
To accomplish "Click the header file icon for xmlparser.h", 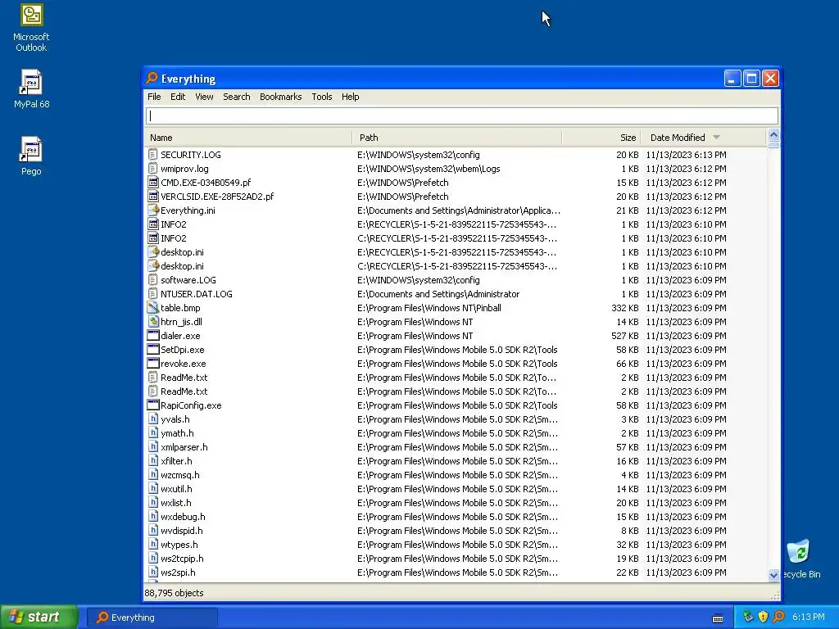I will click(153, 446).
